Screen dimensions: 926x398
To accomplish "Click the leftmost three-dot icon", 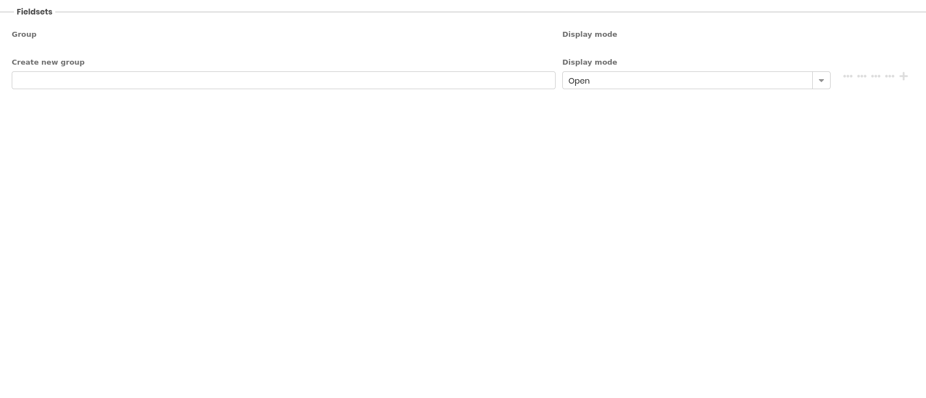I will pos(848,76).
